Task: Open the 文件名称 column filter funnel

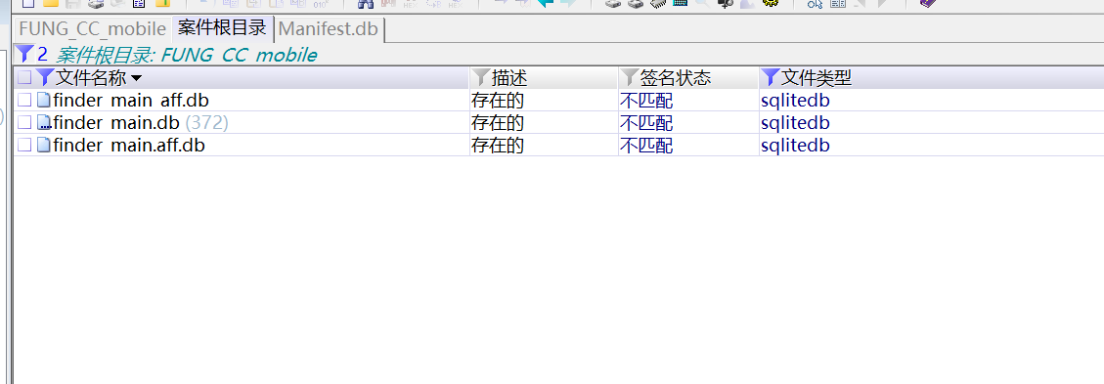Action: tap(44, 77)
